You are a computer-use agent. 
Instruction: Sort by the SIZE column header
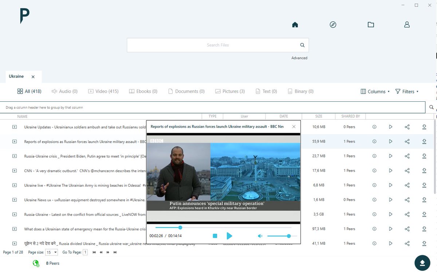(x=319, y=116)
